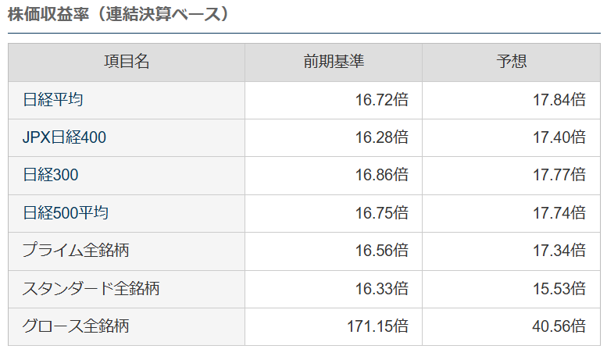Viewport: 607px width, 349px height.
Task: Select the 日経500平均 row label
Action: click(x=66, y=213)
